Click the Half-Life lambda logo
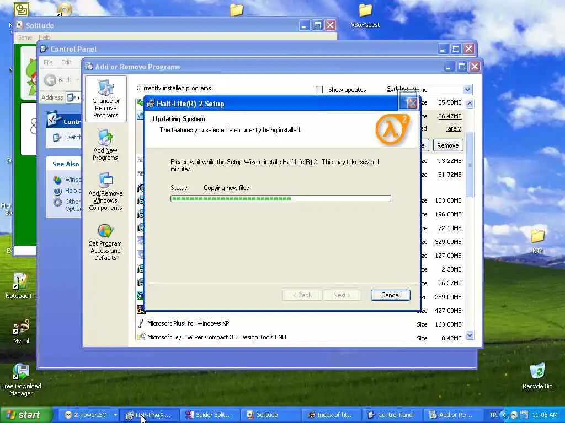The height and width of the screenshot is (423, 565). point(392,129)
